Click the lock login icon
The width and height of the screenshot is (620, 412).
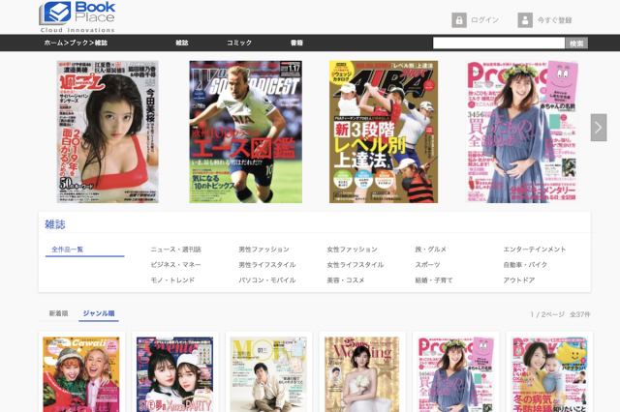[459, 20]
